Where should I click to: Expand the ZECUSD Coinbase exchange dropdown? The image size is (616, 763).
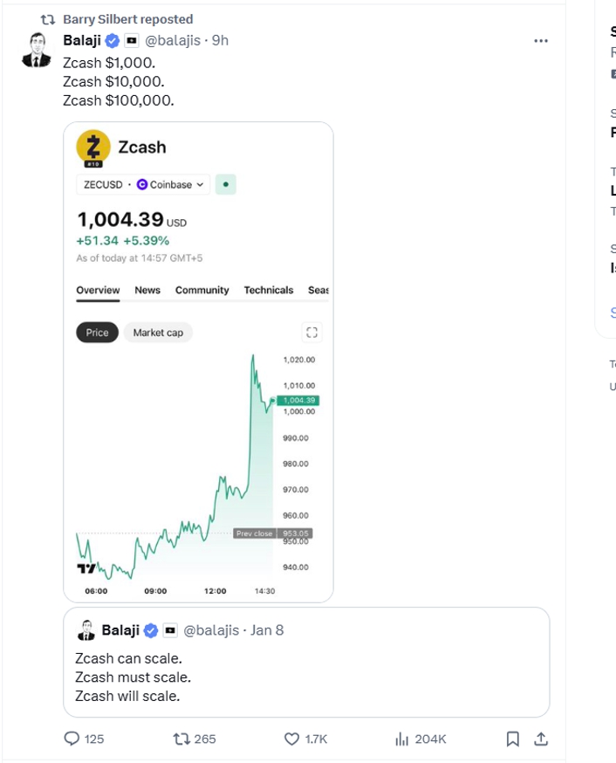143,184
